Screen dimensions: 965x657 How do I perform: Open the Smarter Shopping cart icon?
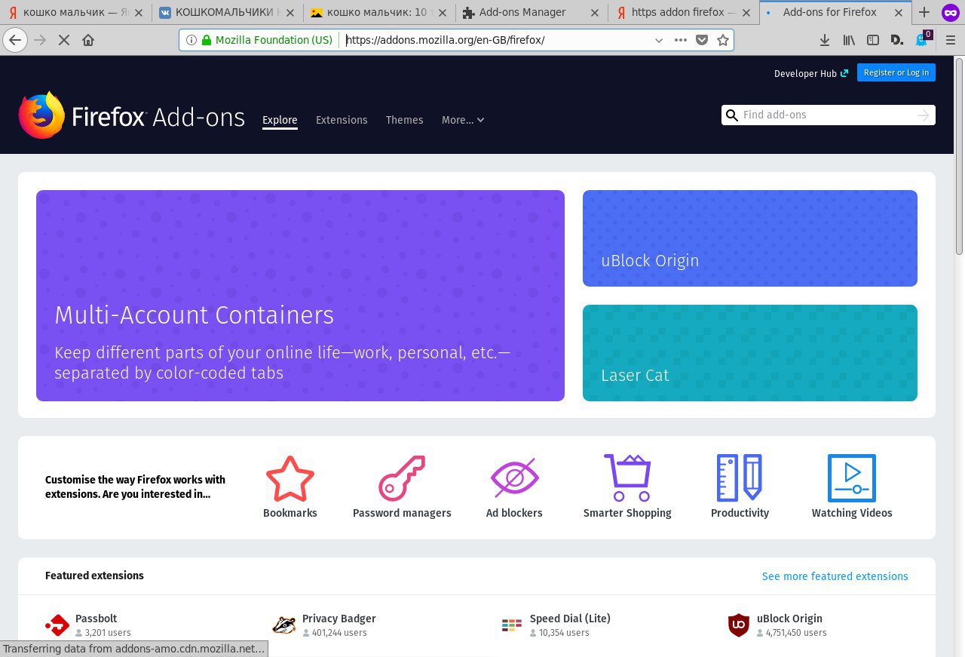(x=627, y=478)
